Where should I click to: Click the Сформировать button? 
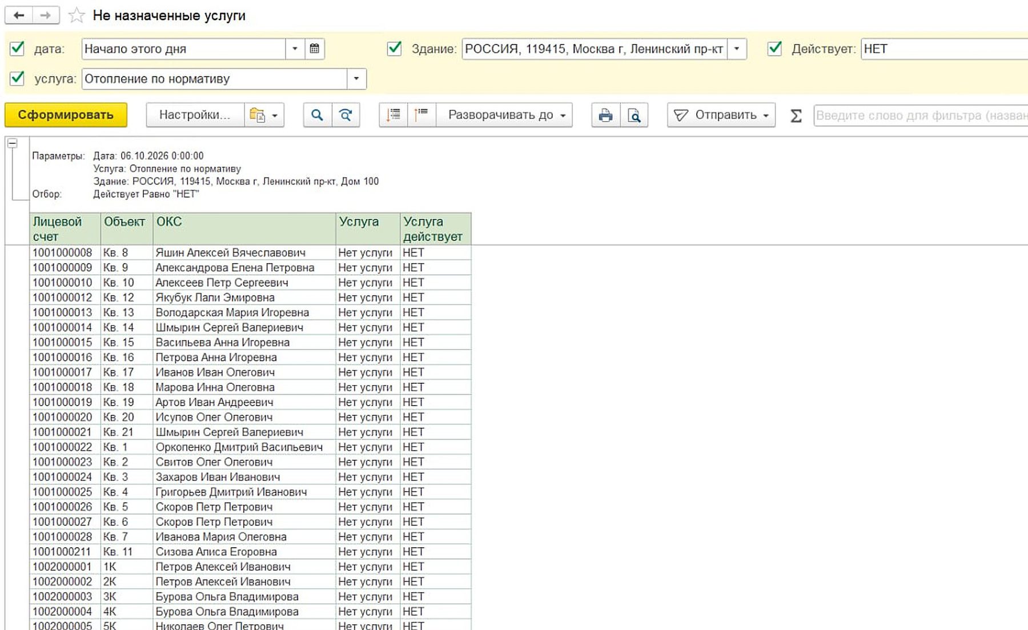pos(66,115)
